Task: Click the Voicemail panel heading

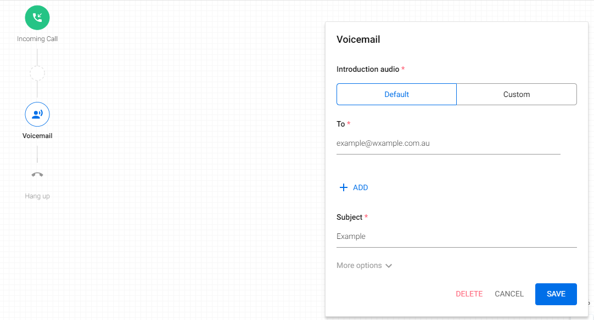Action: click(358, 39)
